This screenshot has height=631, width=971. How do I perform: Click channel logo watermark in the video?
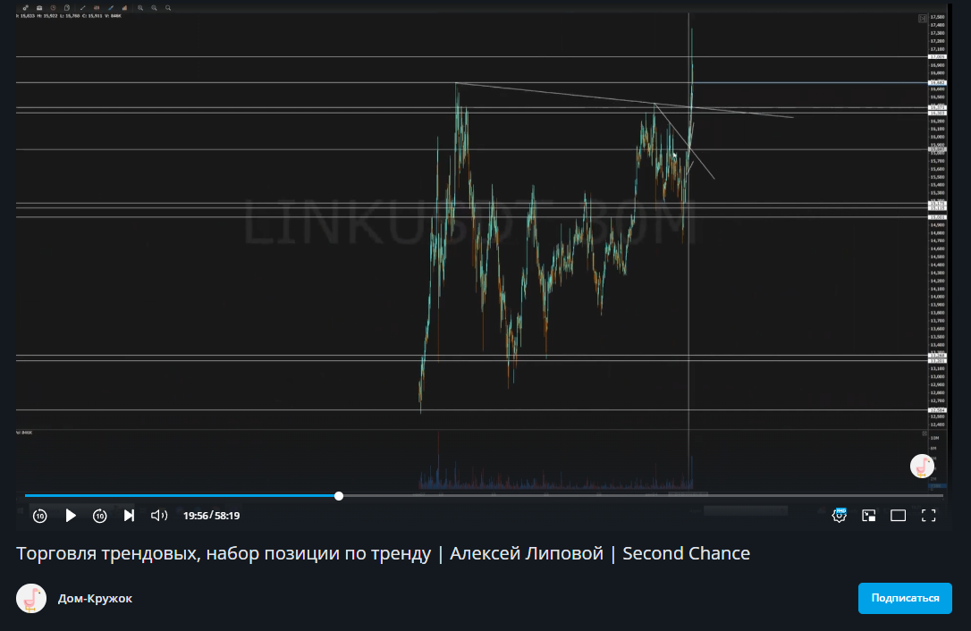(x=922, y=466)
